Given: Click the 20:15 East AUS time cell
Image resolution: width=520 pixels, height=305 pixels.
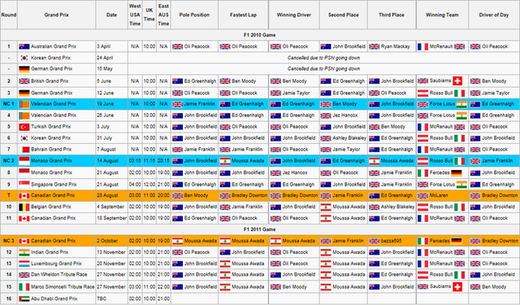Looking at the screenshot, I should tap(163, 160).
